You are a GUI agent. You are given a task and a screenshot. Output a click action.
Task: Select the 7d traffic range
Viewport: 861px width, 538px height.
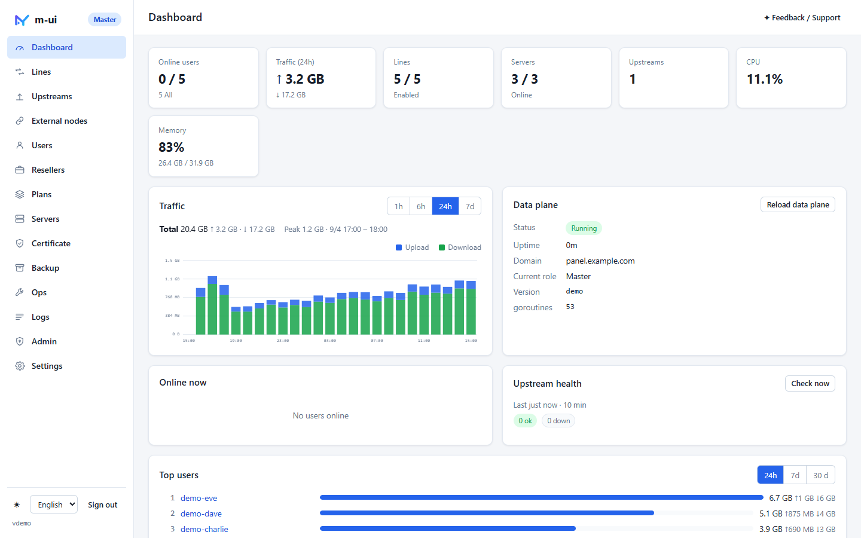pyautogui.click(x=470, y=206)
